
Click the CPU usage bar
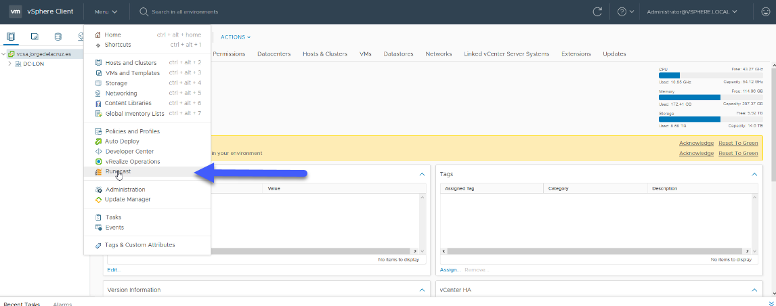(x=711, y=75)
